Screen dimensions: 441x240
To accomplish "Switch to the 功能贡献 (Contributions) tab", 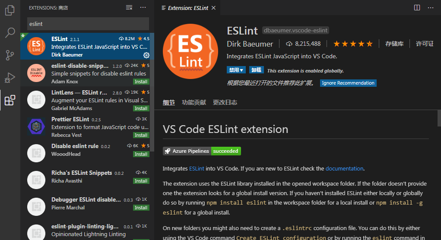I will 194,102.
